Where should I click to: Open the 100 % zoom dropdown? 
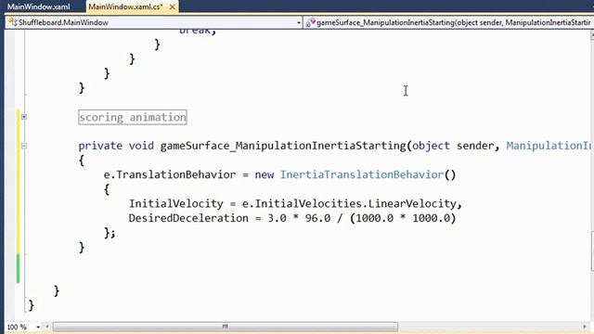(38, 327)
